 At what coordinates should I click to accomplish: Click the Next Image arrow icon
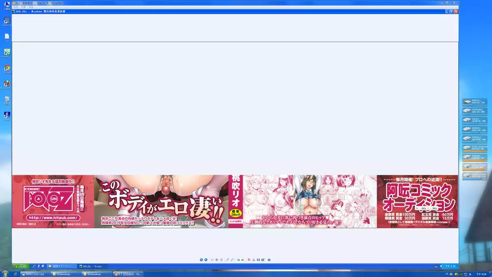[x=206, y=259]
